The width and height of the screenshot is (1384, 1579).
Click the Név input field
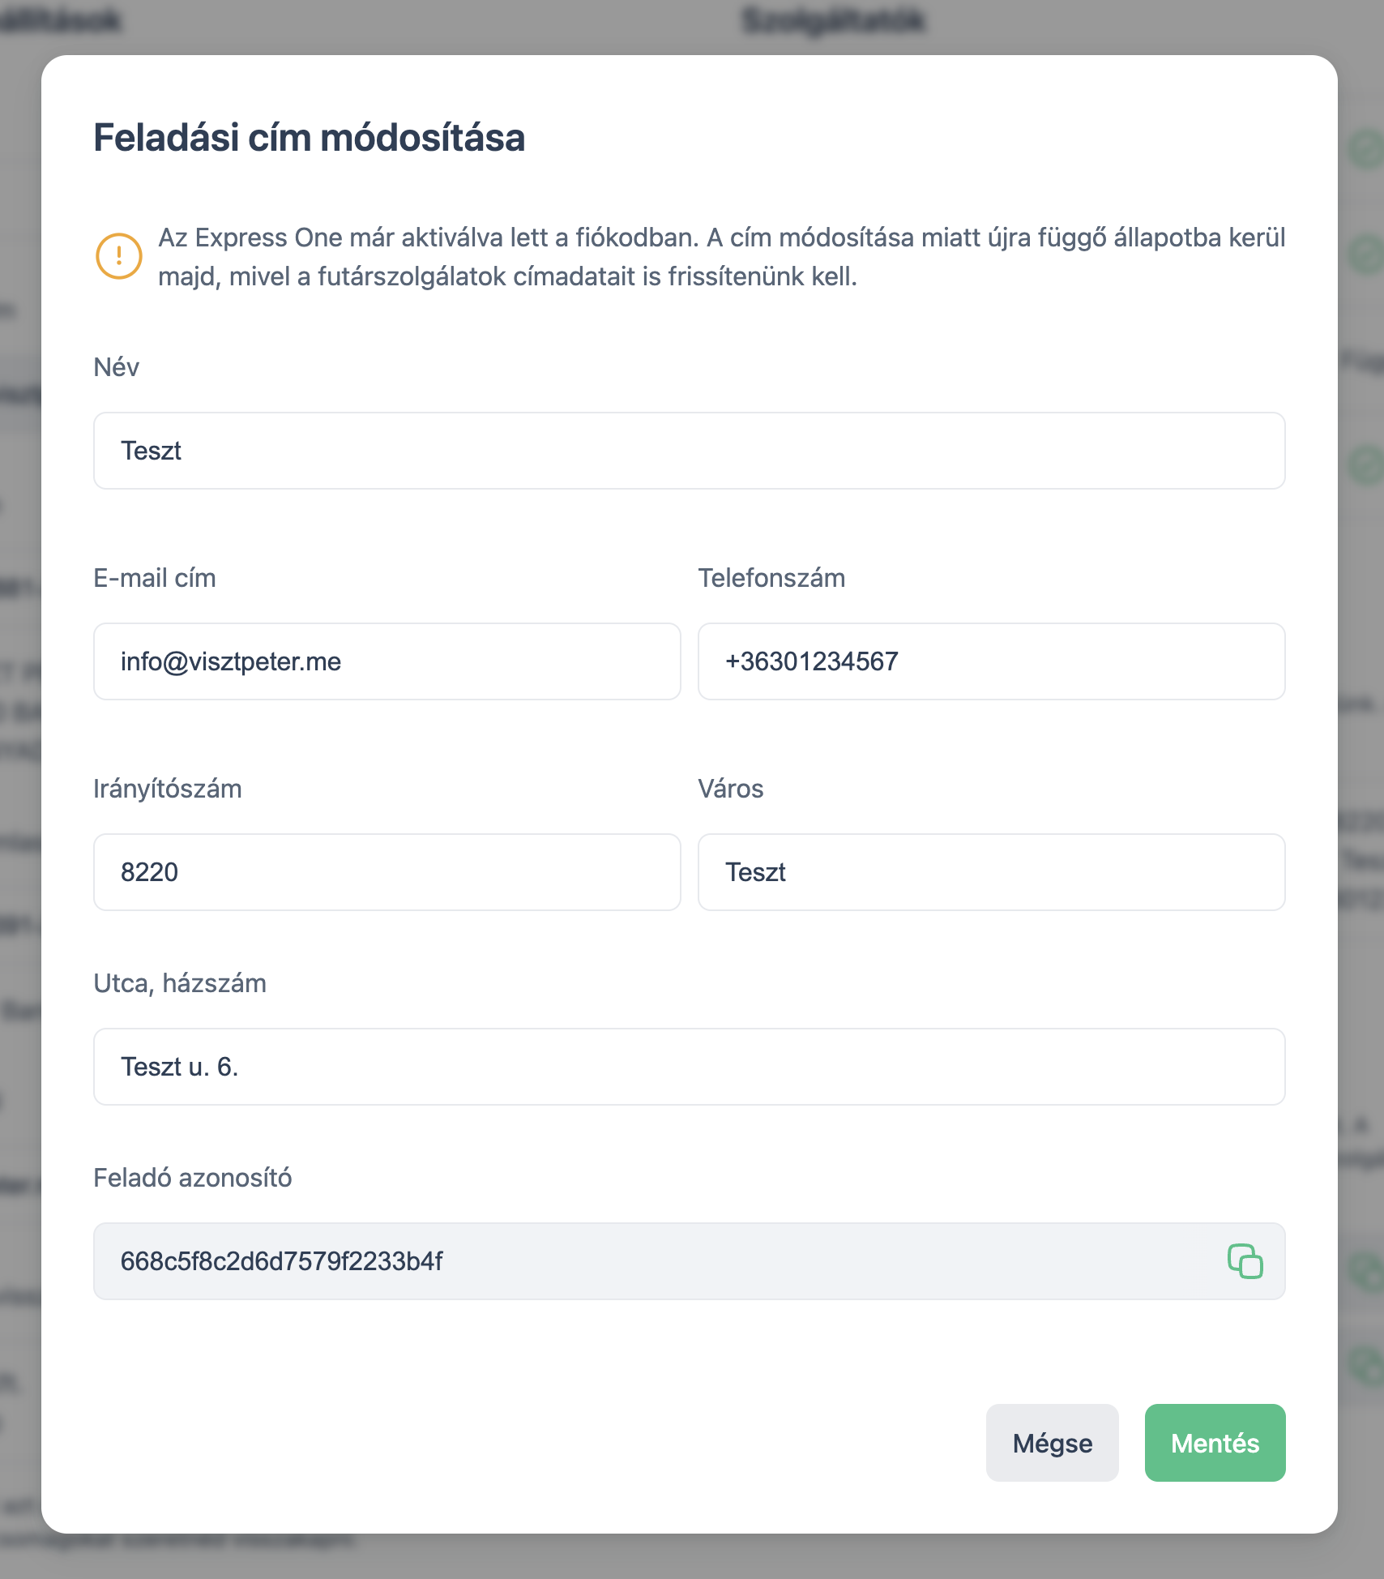pos(689,451)
